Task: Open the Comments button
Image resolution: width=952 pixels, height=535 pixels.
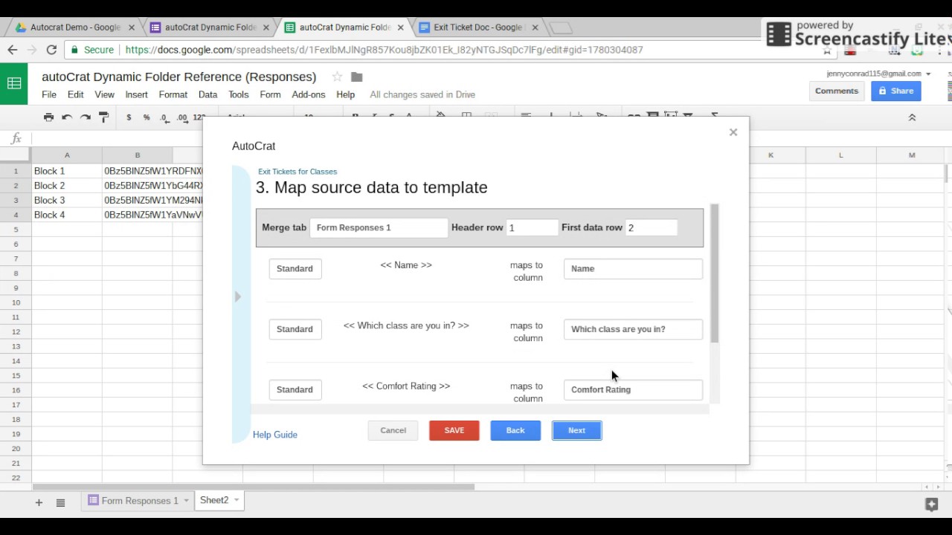Action: tap(837, 91)
